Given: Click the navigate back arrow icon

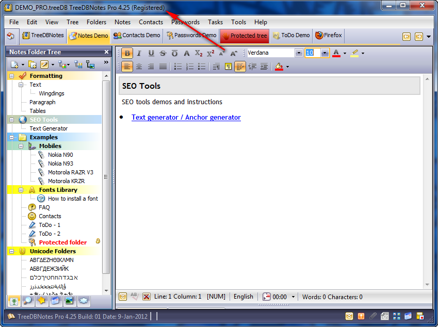Looking at the screenshot, I should pyautogui.click(x=407, y=36).
